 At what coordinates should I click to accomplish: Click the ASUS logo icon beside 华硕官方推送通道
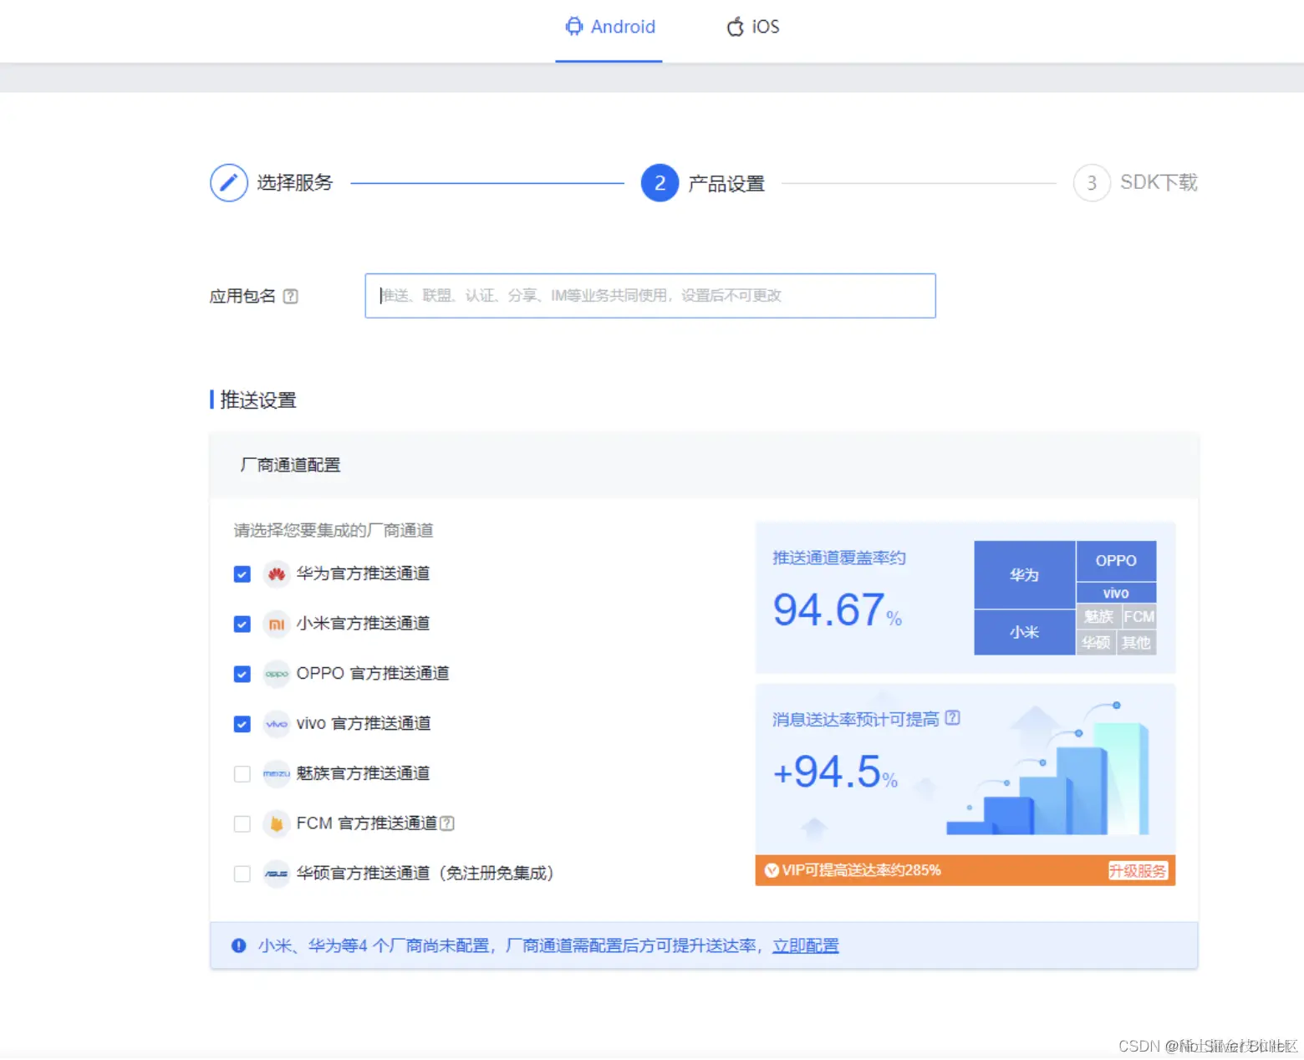tap(277, 874)
